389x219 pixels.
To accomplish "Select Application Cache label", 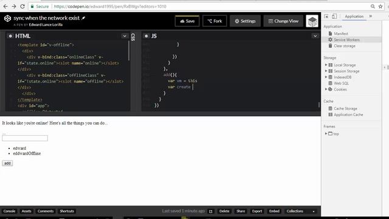I will pos(348,115).
